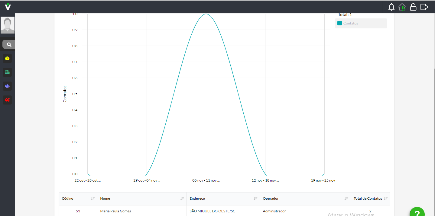Click the Endereço column header label
435x216 pixels.
pos(197,199)
